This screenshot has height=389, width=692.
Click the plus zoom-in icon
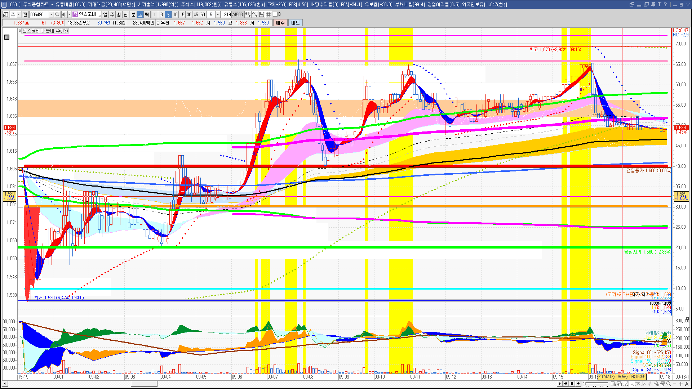(x=681, y=384)
